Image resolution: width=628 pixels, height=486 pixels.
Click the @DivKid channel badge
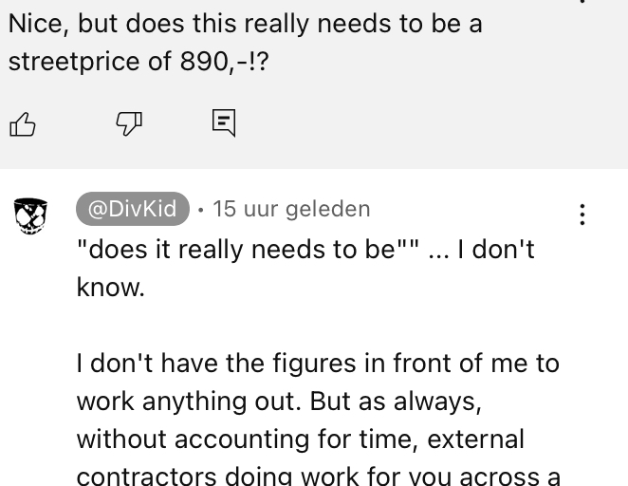pyautogui.click(x=133, y=209)
